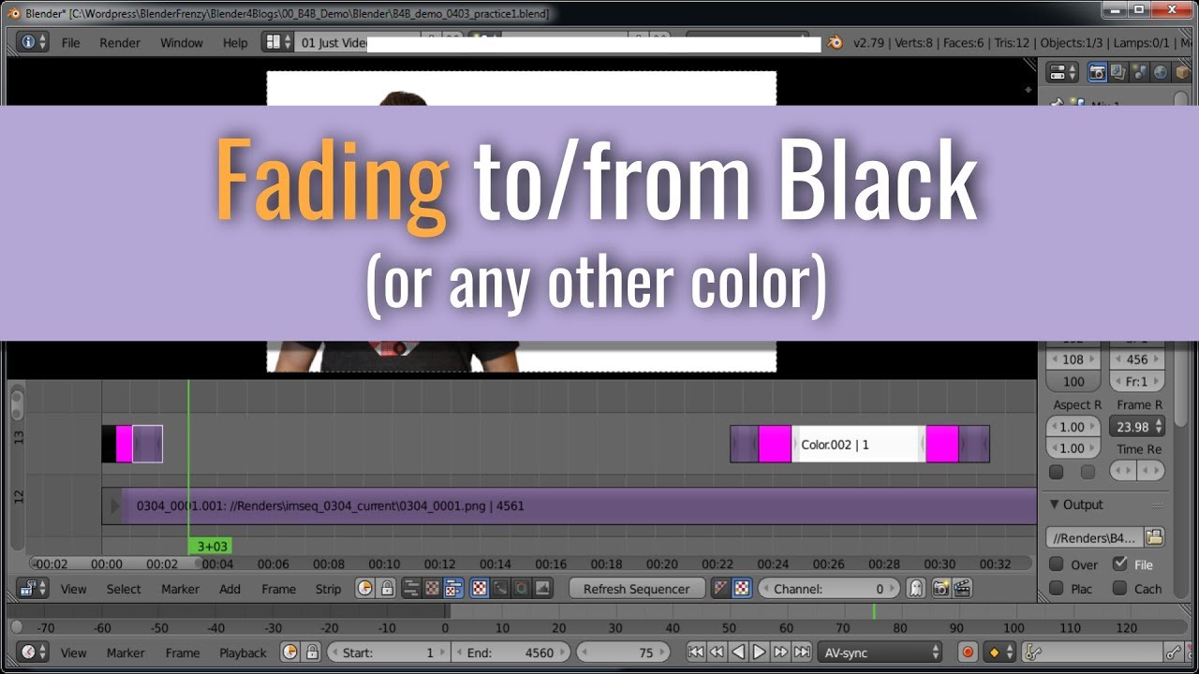Select the 0304_0001.001 image sequence strip
Image resolution: width=1199 pixels, height=674 pixels.
point(570,505)
